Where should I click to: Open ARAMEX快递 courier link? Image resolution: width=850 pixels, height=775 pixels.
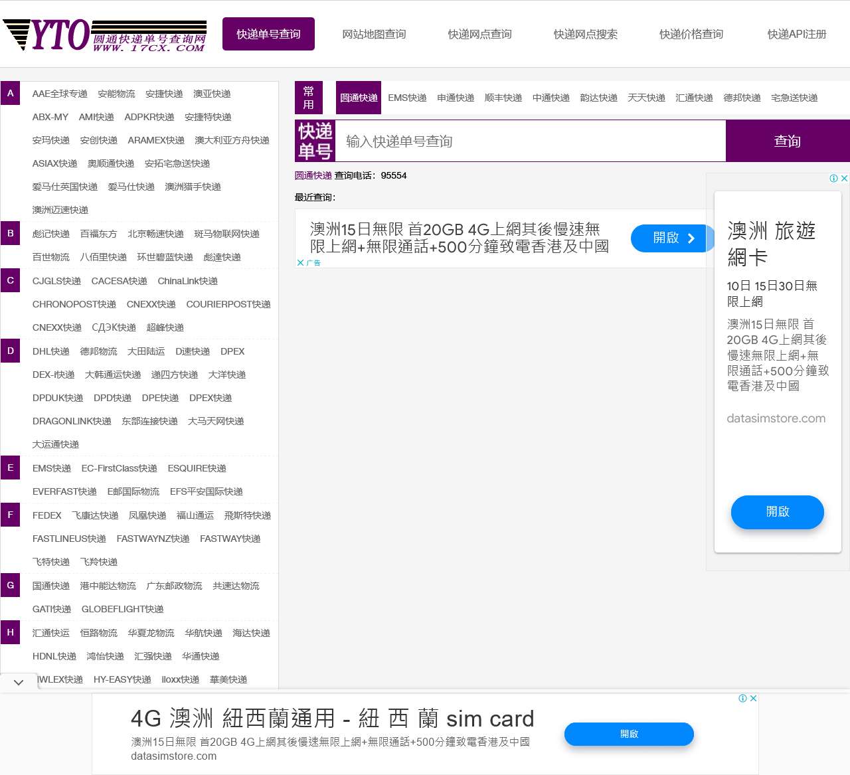click(x=156, y=140)
